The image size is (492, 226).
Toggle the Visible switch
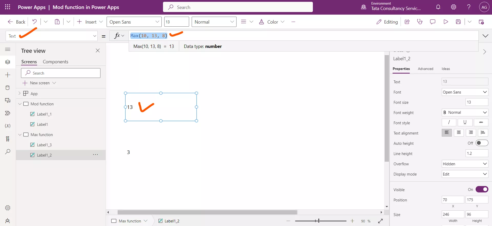pyautogui.click(x=482, y=189)
